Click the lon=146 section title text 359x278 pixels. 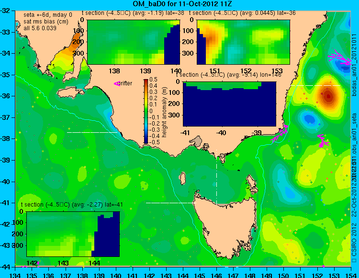[228, 75]
